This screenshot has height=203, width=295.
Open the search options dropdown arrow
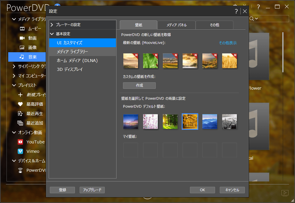pos(256,19)
